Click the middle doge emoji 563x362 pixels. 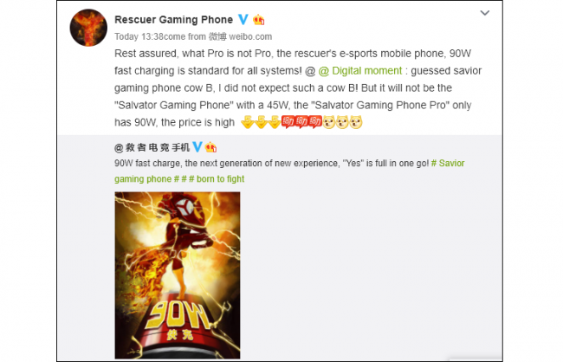[x=342, y=122]
